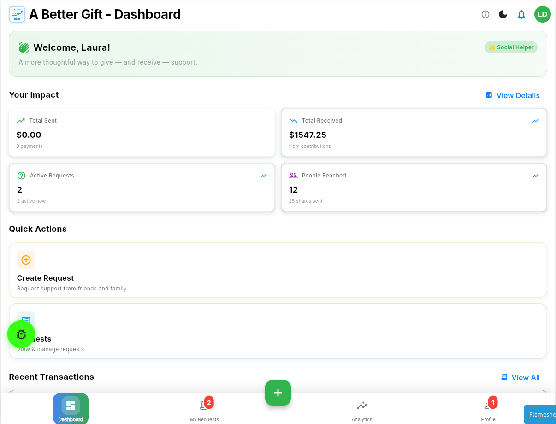Click the My Requests badge showing 2

pyautogui.click(x=209, y=402)
